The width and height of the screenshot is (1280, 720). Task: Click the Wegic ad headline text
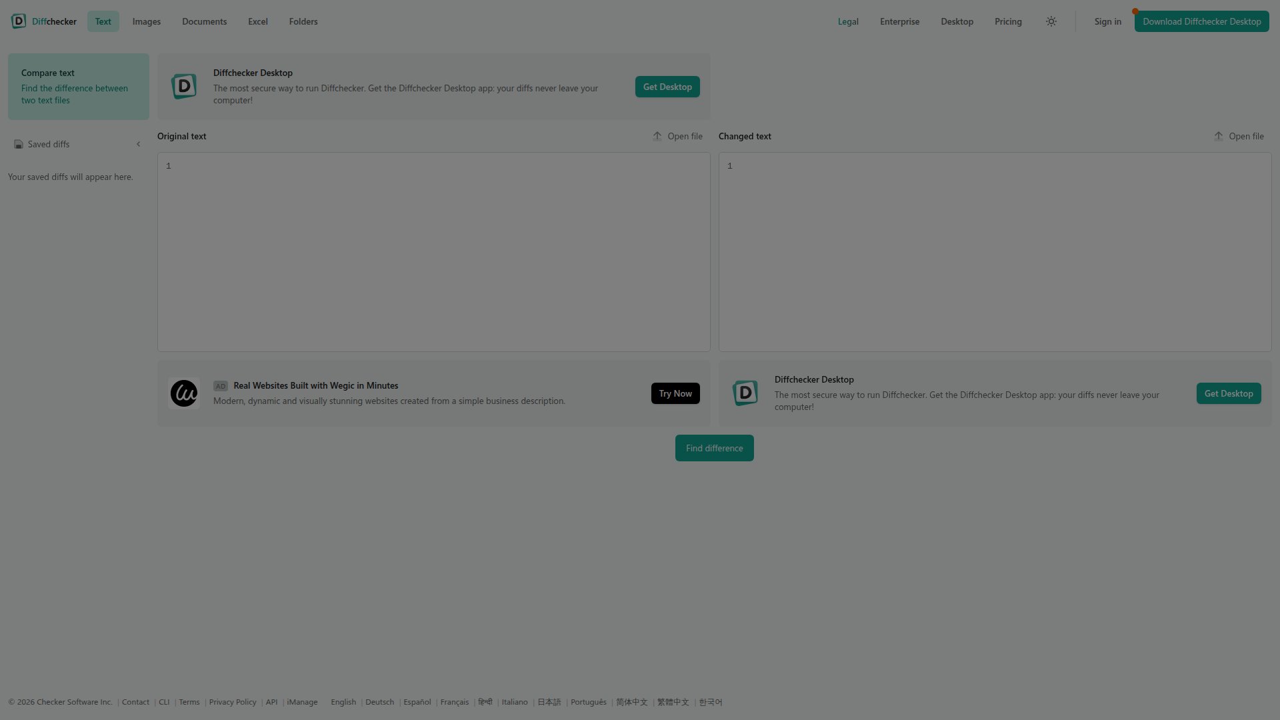tap(316, 385)
